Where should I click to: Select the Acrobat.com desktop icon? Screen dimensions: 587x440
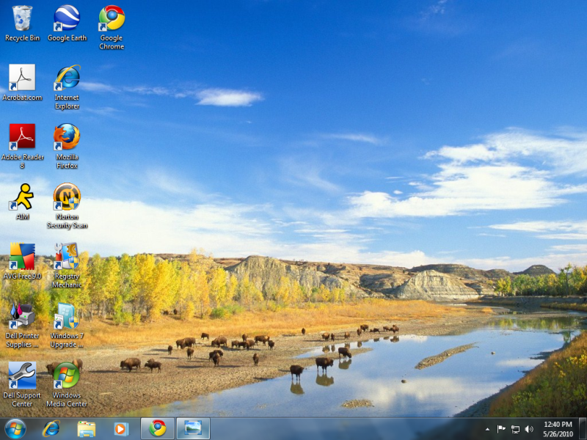[x=22, y=78]
